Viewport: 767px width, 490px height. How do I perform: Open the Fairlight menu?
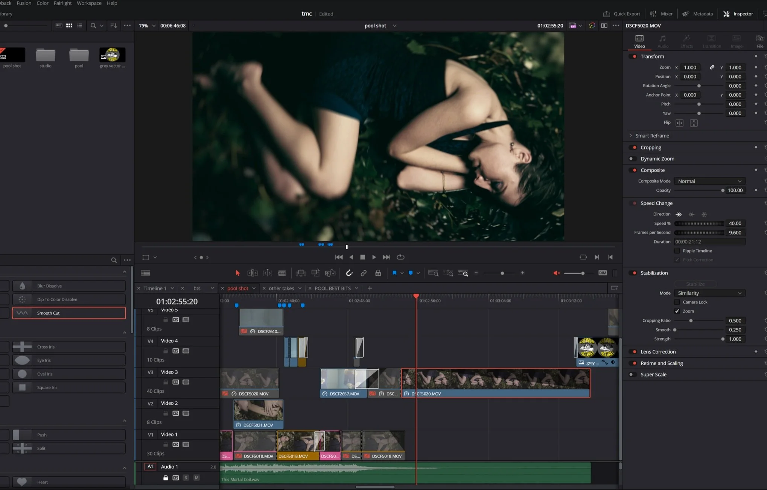click(62, 3)
